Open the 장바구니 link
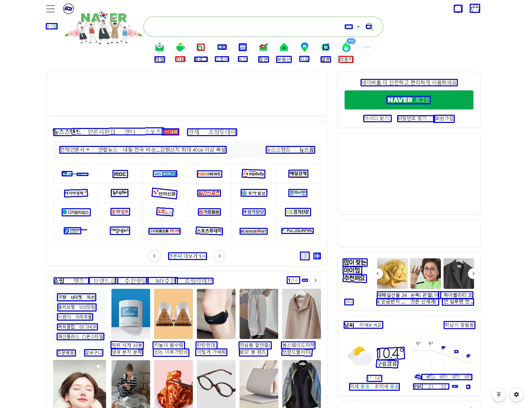The width and height of the screenshot is (531, 408). [x=94, y=353]
